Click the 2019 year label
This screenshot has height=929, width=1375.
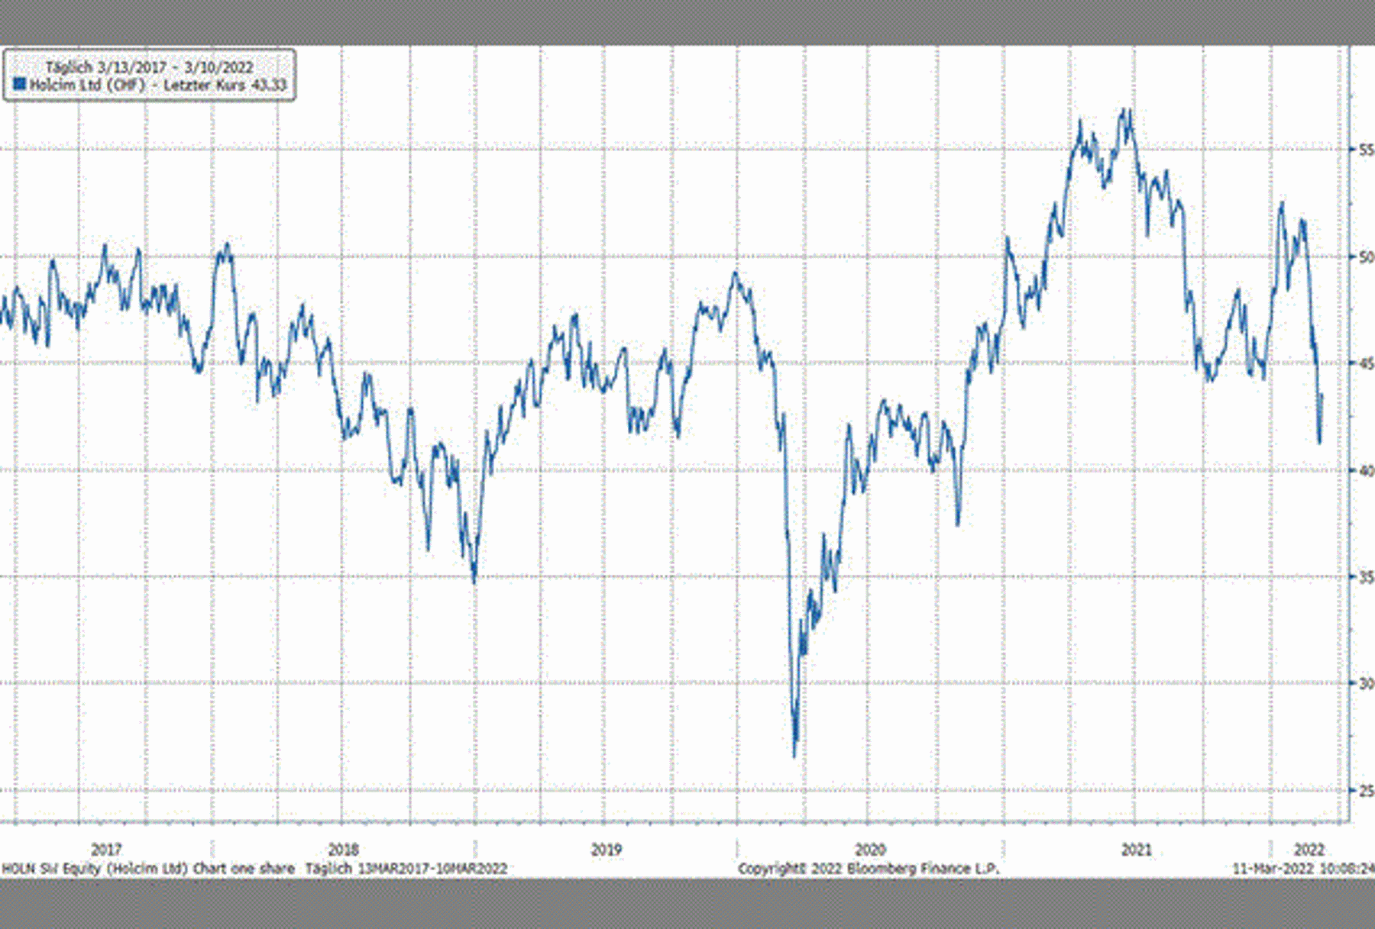coord(606,849)
